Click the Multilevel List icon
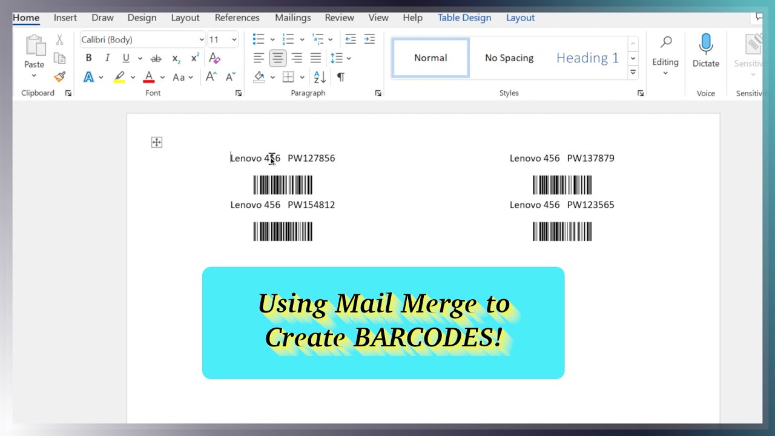The height and width of the screenshot is (436, 775). 318,39
